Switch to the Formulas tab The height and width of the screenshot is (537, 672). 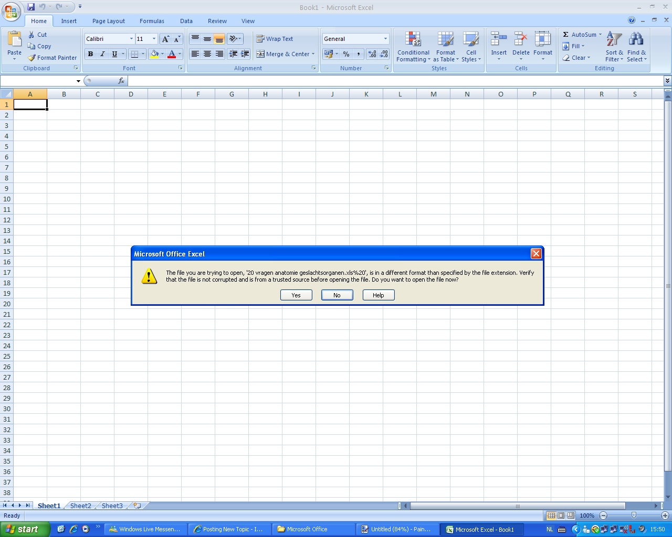(x=152, y=21)
